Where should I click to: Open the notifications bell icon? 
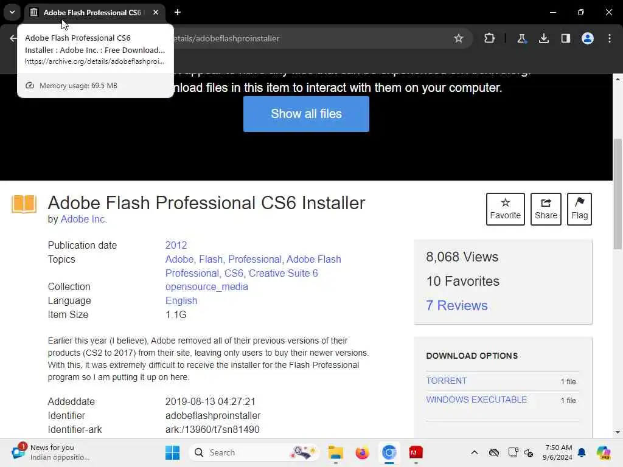coord(582,452)
